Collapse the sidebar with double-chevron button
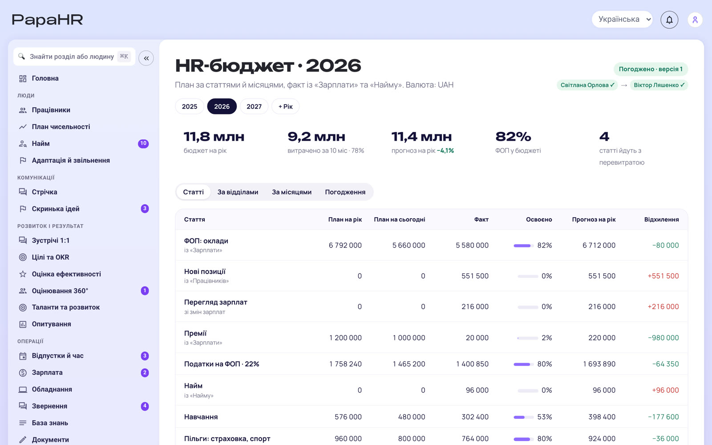712x445 pixels. tap(146, 58)
